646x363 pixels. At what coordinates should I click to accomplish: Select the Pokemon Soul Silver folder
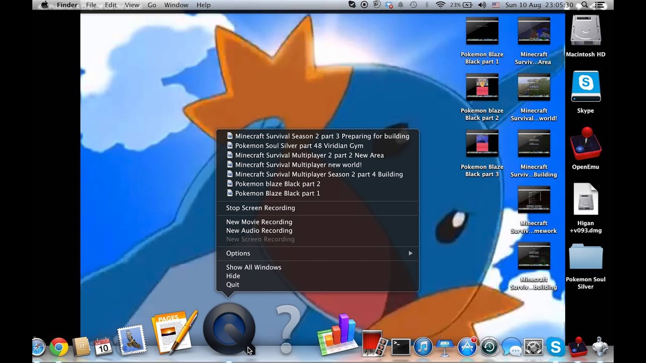pyautogui.click(x=585, y=267)
